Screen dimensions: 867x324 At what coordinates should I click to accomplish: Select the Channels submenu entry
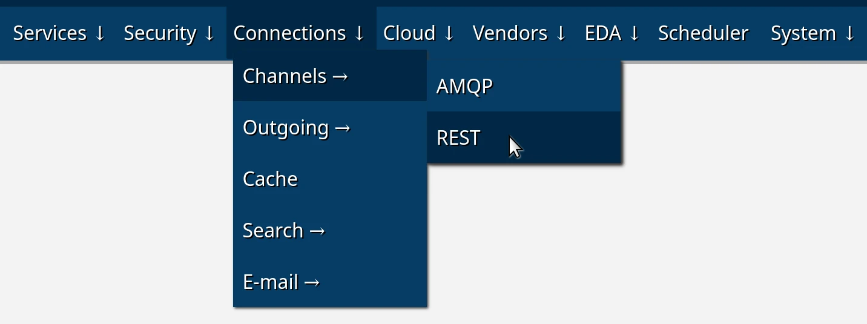click(x=295, y=76)
